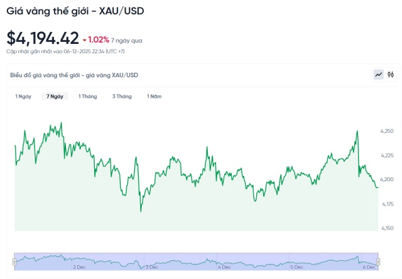The height and width of the screenshot is (279, 402).
Task: Select the 1 Ngày time range
Action: click(x=23, y=97)
